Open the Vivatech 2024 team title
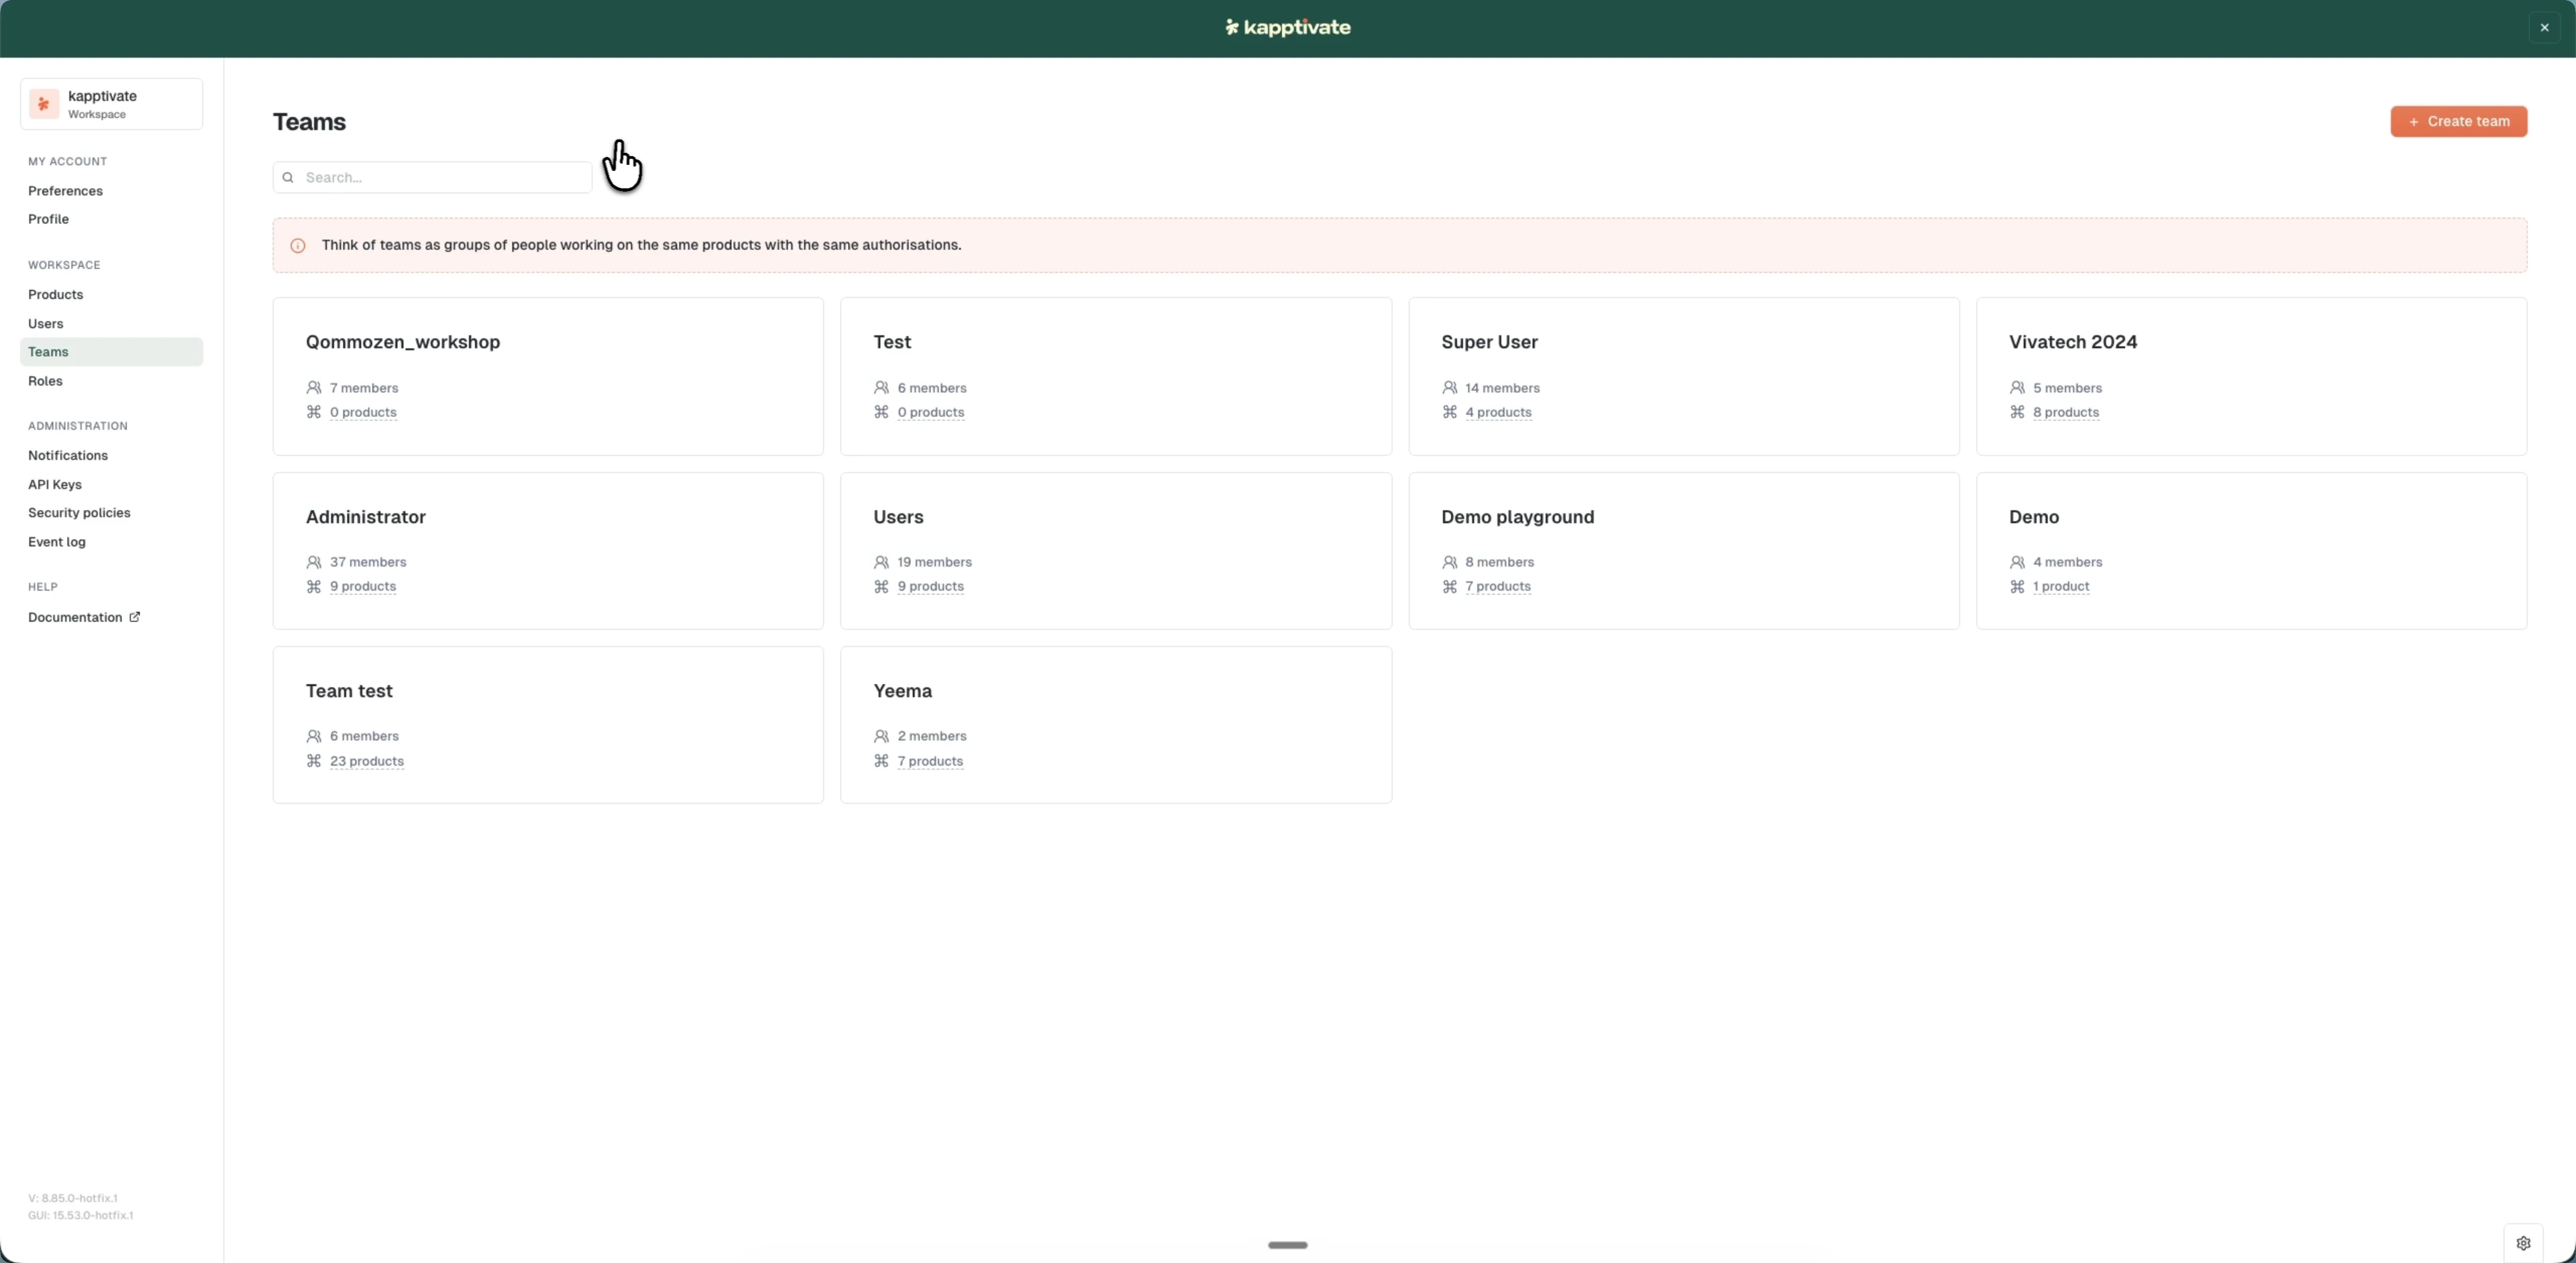 click(x=2073, y=343)
